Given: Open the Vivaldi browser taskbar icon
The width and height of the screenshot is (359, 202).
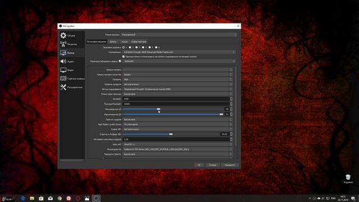Looking at the screenshot, I should coord(68,198).
